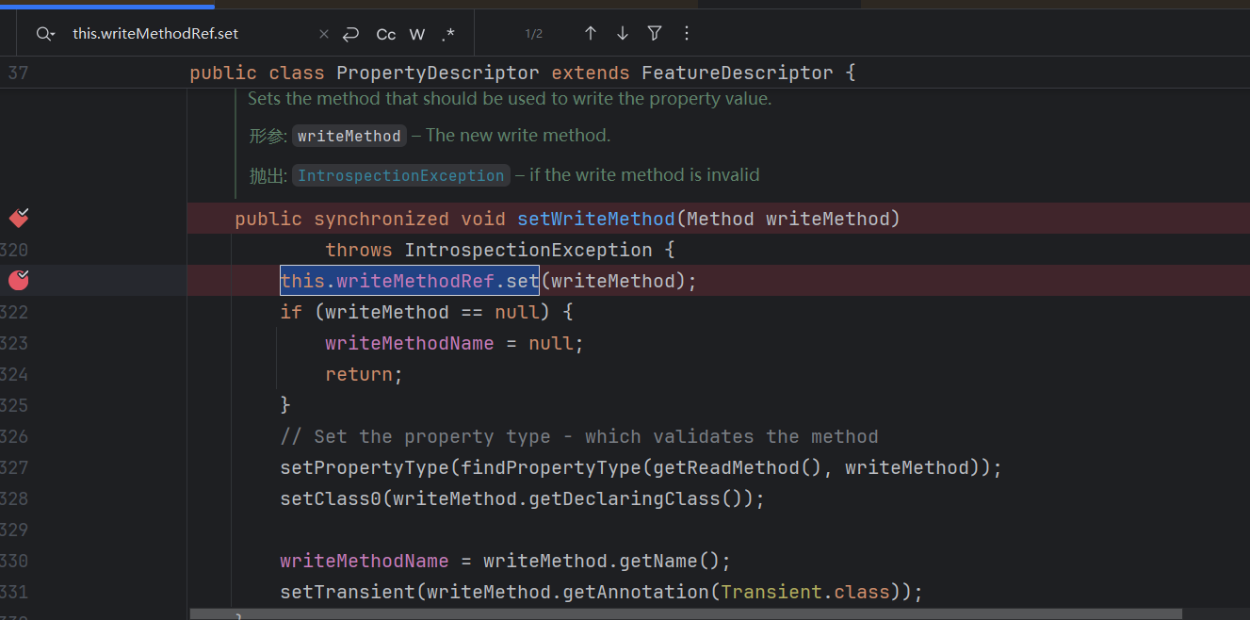The image size is (1250, 620).
Task: Remove the breakpoint on setWriteMethod declaration line
Action: pos(19,219)
